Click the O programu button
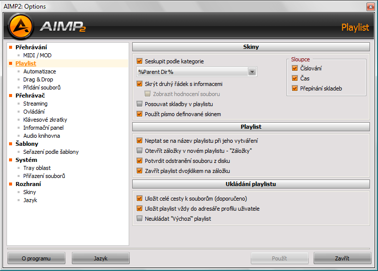This screenshot has height=271, width=378. coord(36,258)
